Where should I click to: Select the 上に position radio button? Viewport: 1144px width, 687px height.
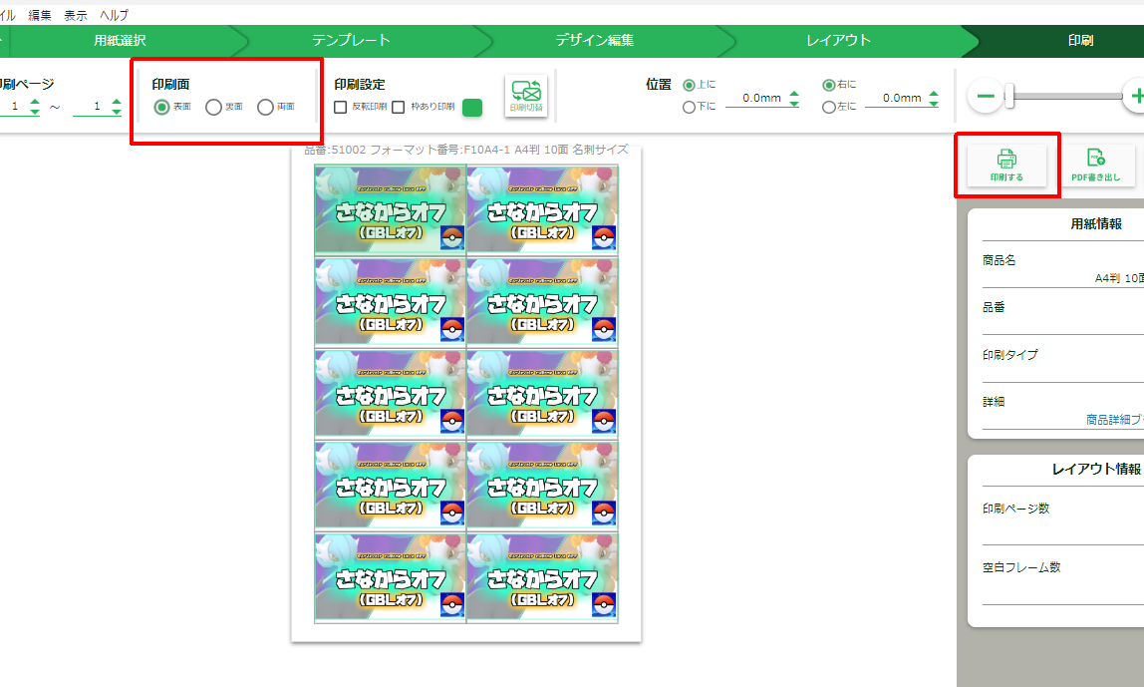(x=688, y=85)
